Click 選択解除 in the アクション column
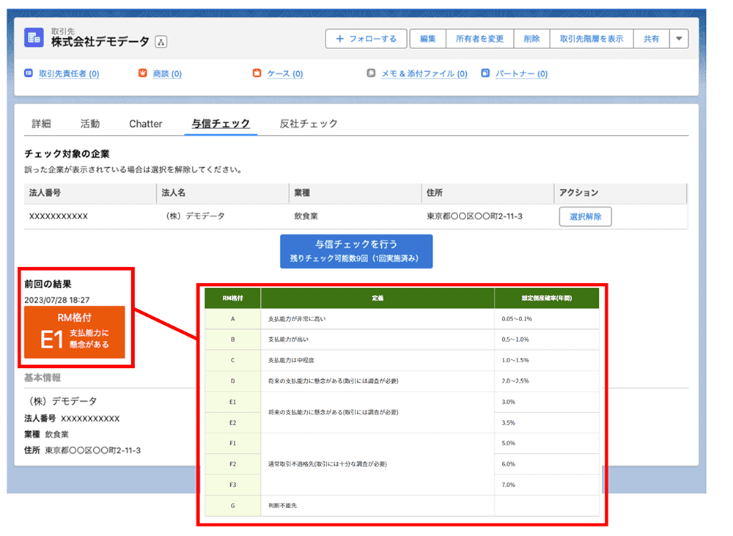Screen dimensions: 733x536 (x=586, y=216)
